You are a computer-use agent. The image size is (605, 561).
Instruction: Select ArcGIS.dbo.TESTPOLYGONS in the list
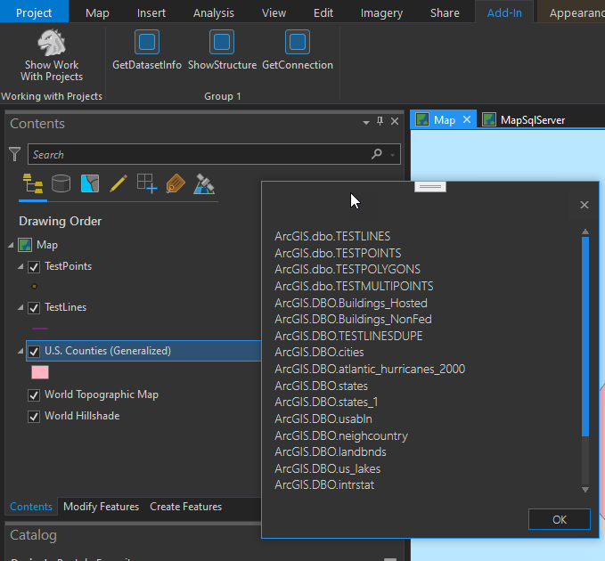347,269
